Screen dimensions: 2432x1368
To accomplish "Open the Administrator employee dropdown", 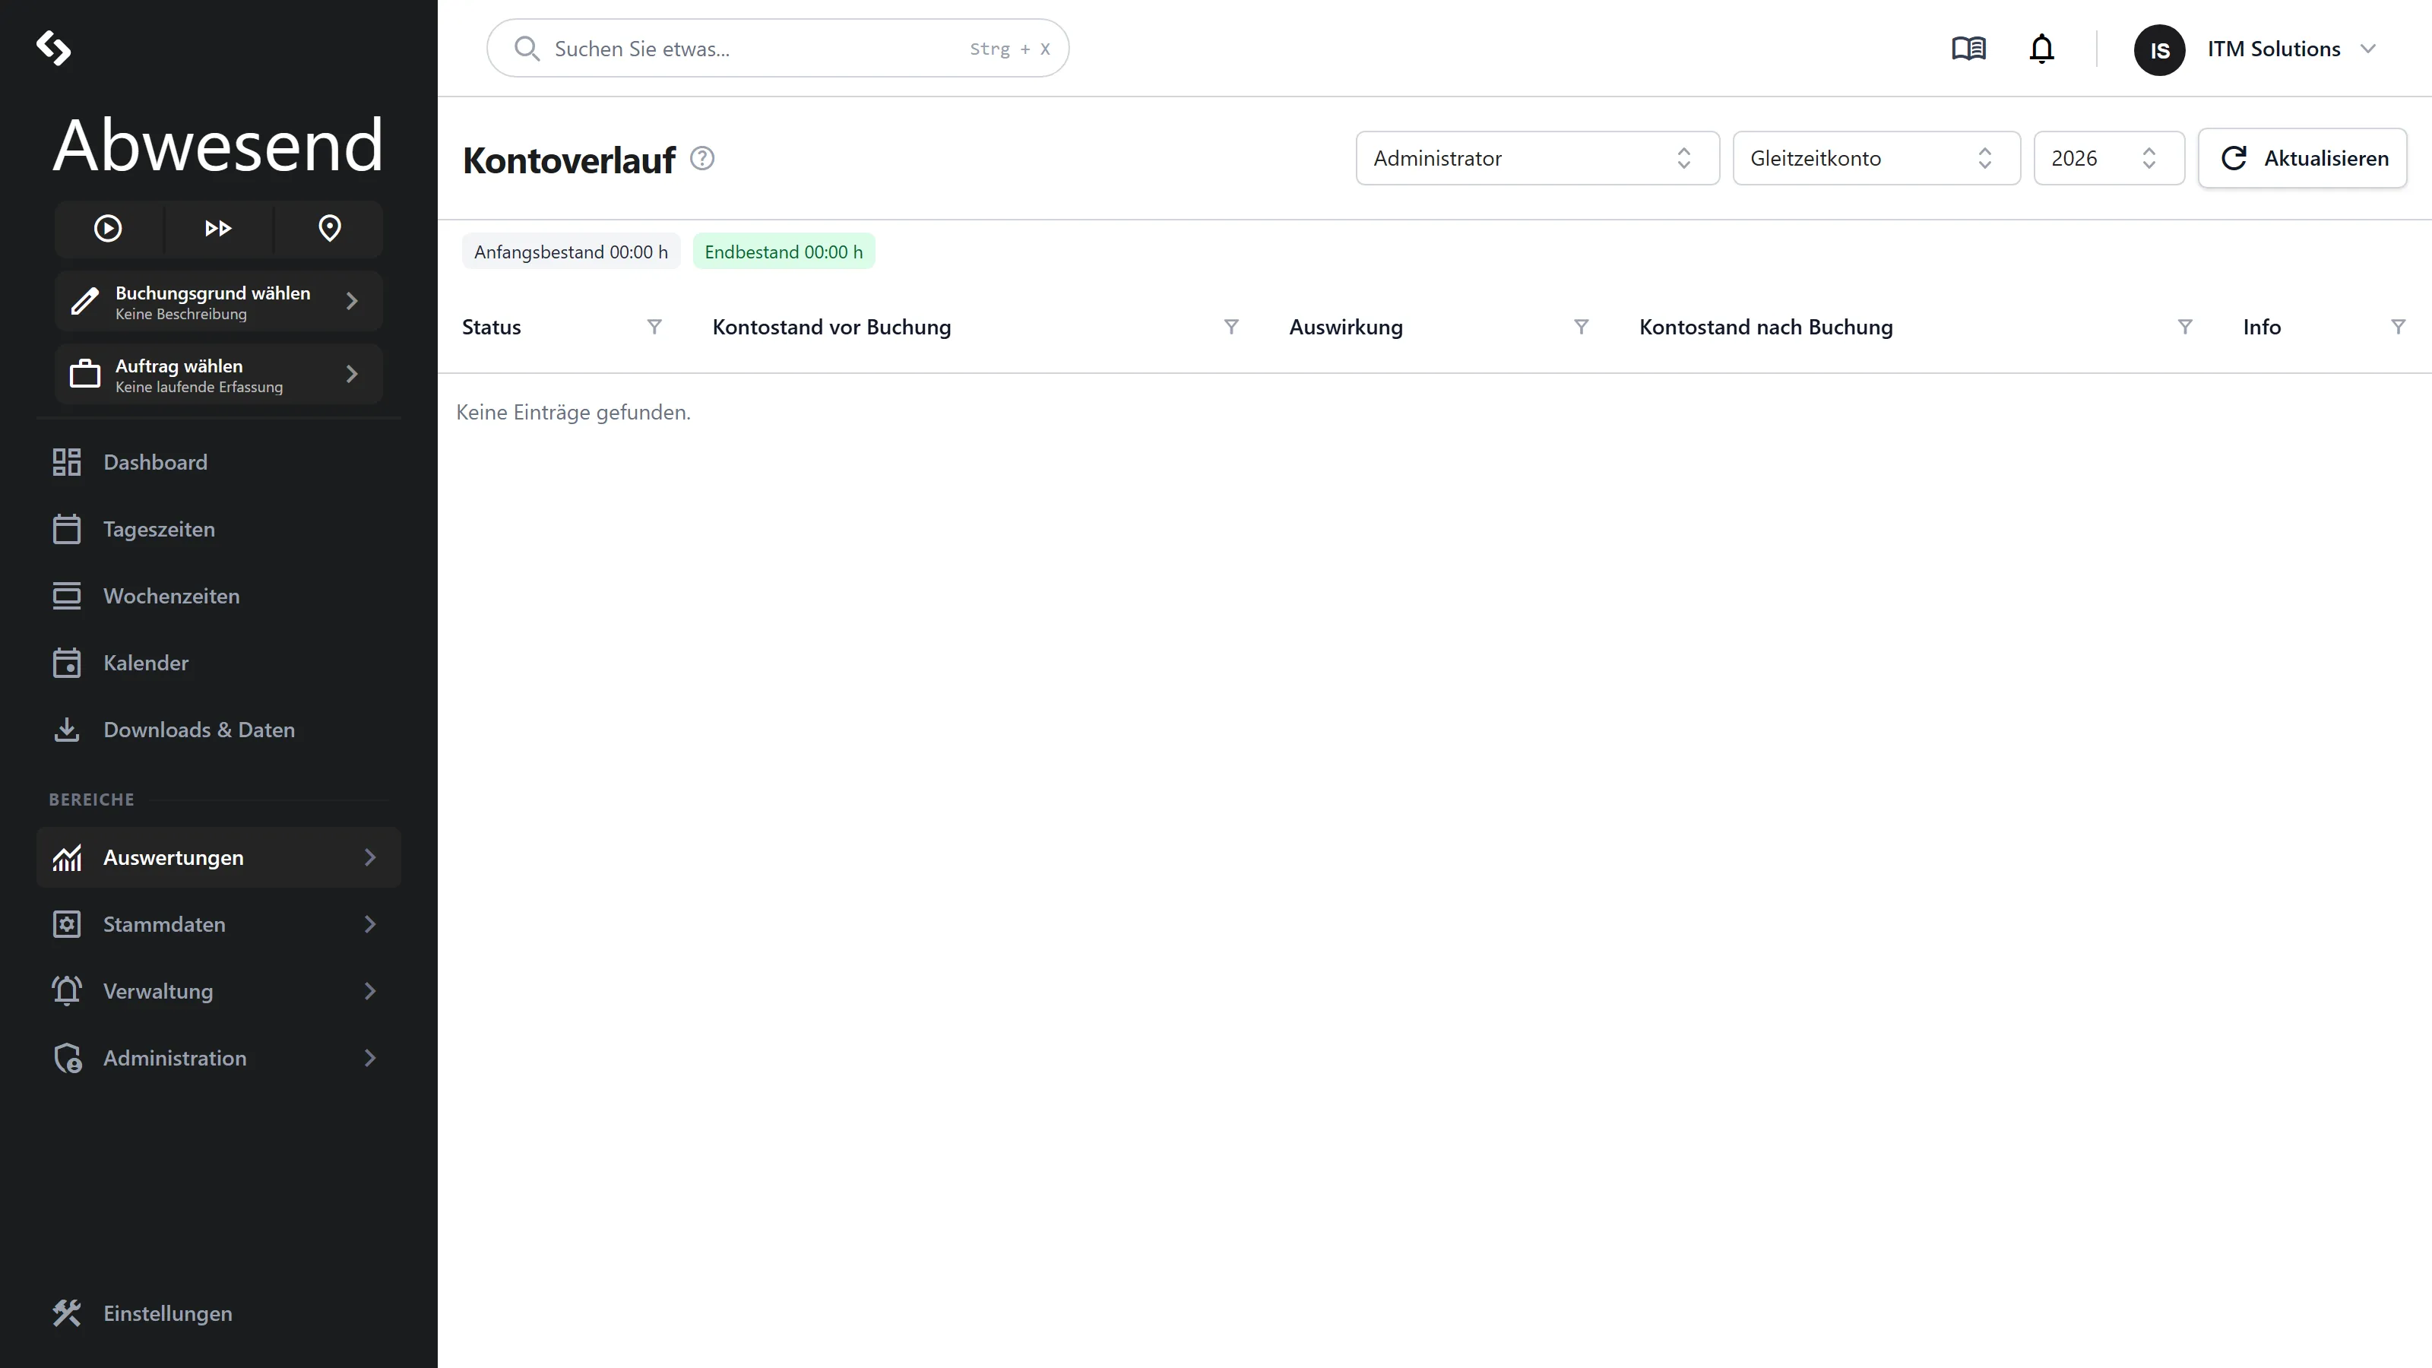I will [1538, 159].
